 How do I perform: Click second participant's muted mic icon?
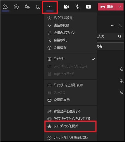point(122,81)
